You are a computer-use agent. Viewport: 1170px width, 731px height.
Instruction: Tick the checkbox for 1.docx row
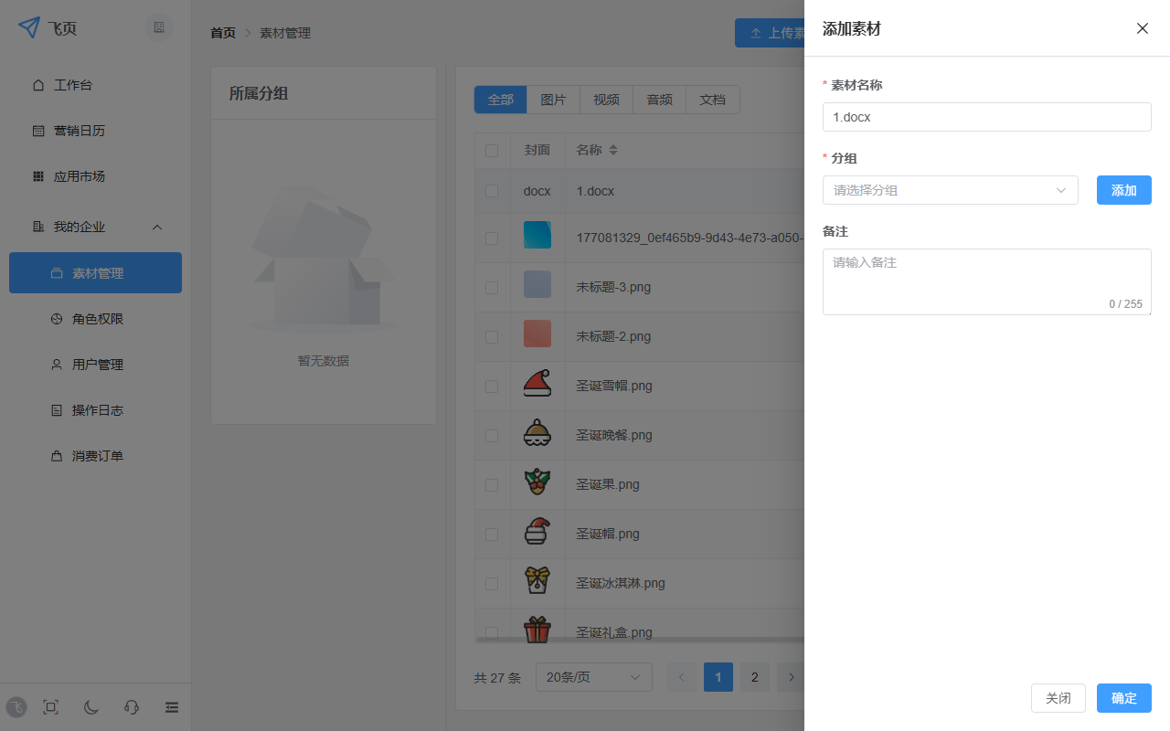coord(492,191)
